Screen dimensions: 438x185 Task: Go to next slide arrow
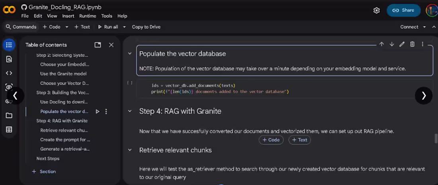pyautogui.click(x=424, y=96)
